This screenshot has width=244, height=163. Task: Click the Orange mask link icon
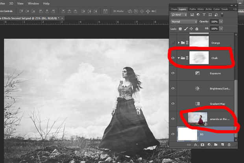[x=187, y=43]
